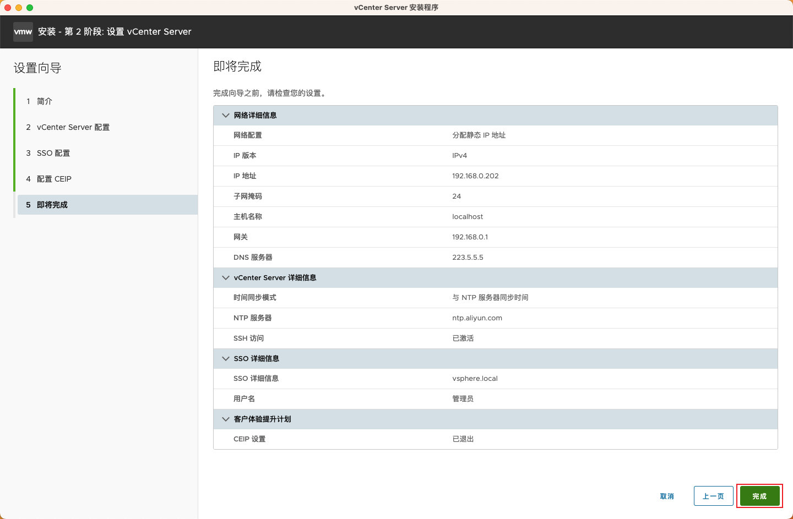
Task: Click the 用户名 value 管理员
Action: click(x=463, y=399)
